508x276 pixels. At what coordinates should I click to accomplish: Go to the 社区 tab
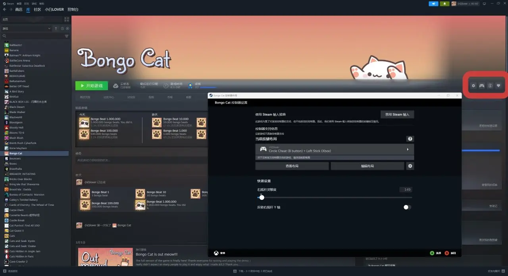[37, 9]
